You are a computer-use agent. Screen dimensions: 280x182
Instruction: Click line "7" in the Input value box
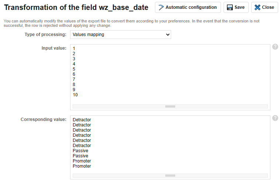(74, 79)
